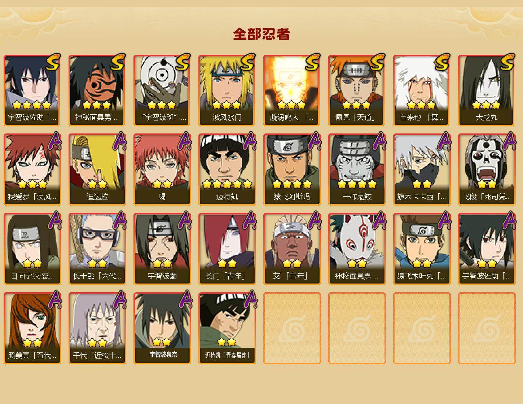Viewport: 523px width, 404px height.
Task: Select the 迪达拉 ninja card
Action: pos(97,170)
